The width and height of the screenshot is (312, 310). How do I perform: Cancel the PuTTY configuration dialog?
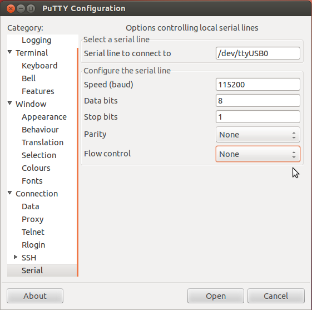[x=276, y=296]
